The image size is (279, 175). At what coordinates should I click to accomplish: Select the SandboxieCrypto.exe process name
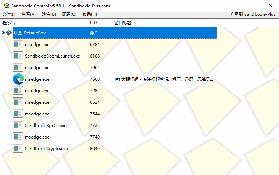46,149
